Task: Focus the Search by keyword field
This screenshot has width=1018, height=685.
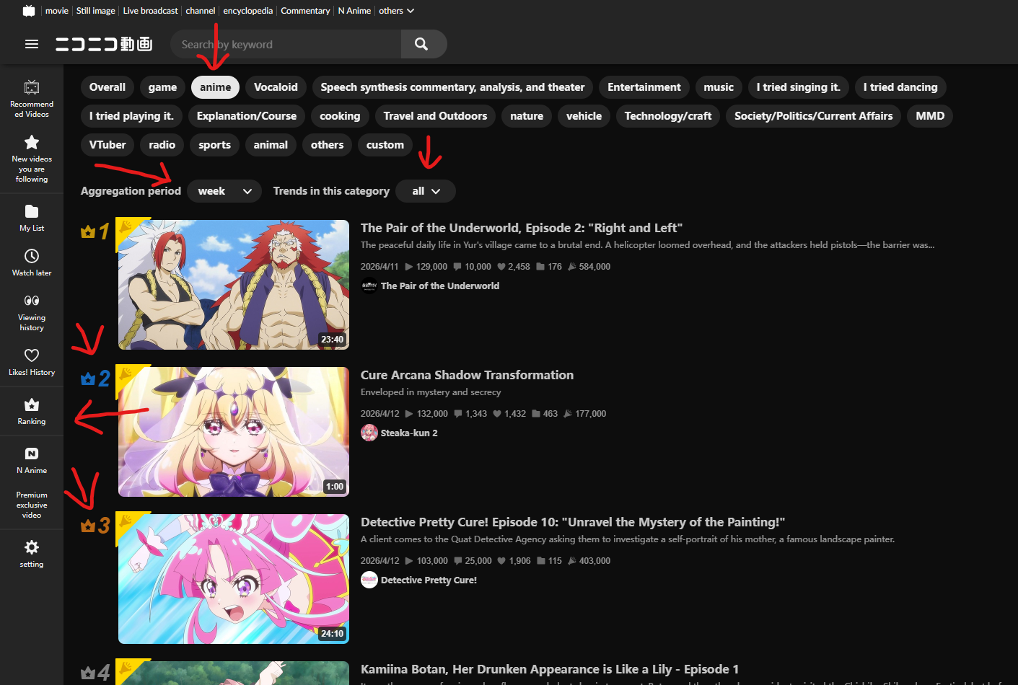Action: [x=286, y=44]
